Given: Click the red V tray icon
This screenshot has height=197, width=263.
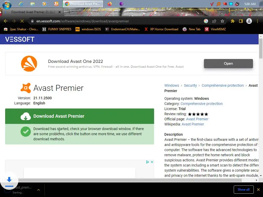Looking at the screenshot, I should click(212, 4).
